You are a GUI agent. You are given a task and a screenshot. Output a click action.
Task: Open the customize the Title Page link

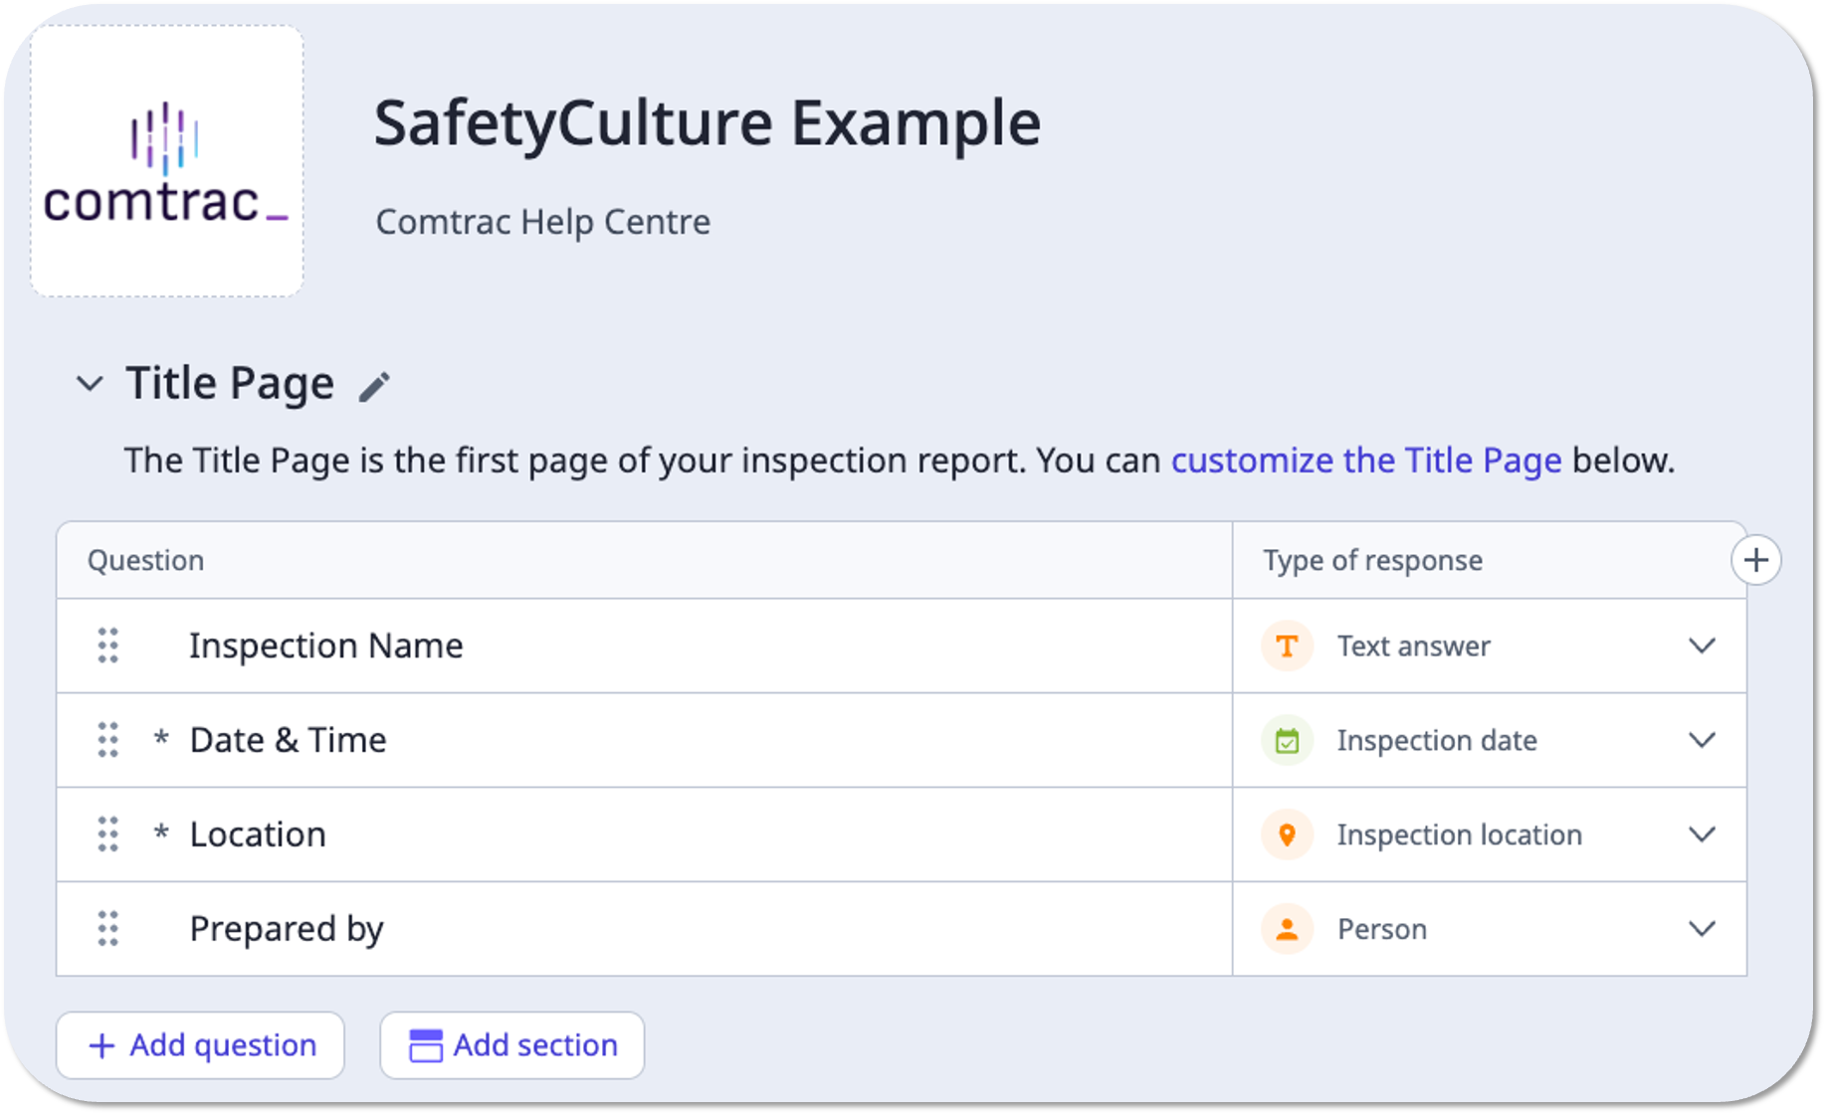point(1365,461)
